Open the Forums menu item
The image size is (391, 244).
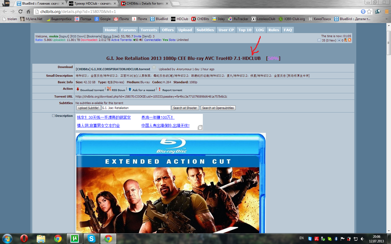(x=128, y=30)
